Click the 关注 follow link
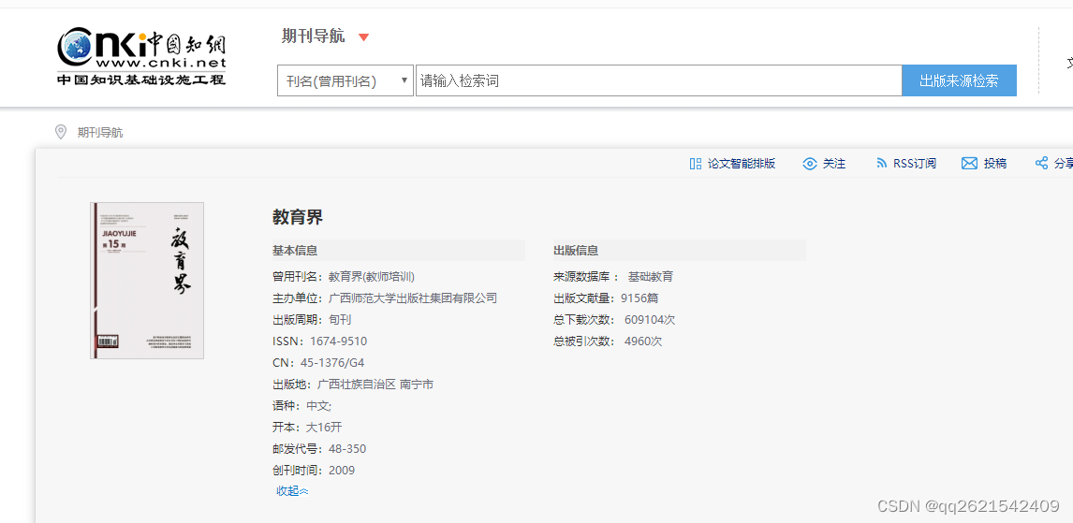 (833, 164)
